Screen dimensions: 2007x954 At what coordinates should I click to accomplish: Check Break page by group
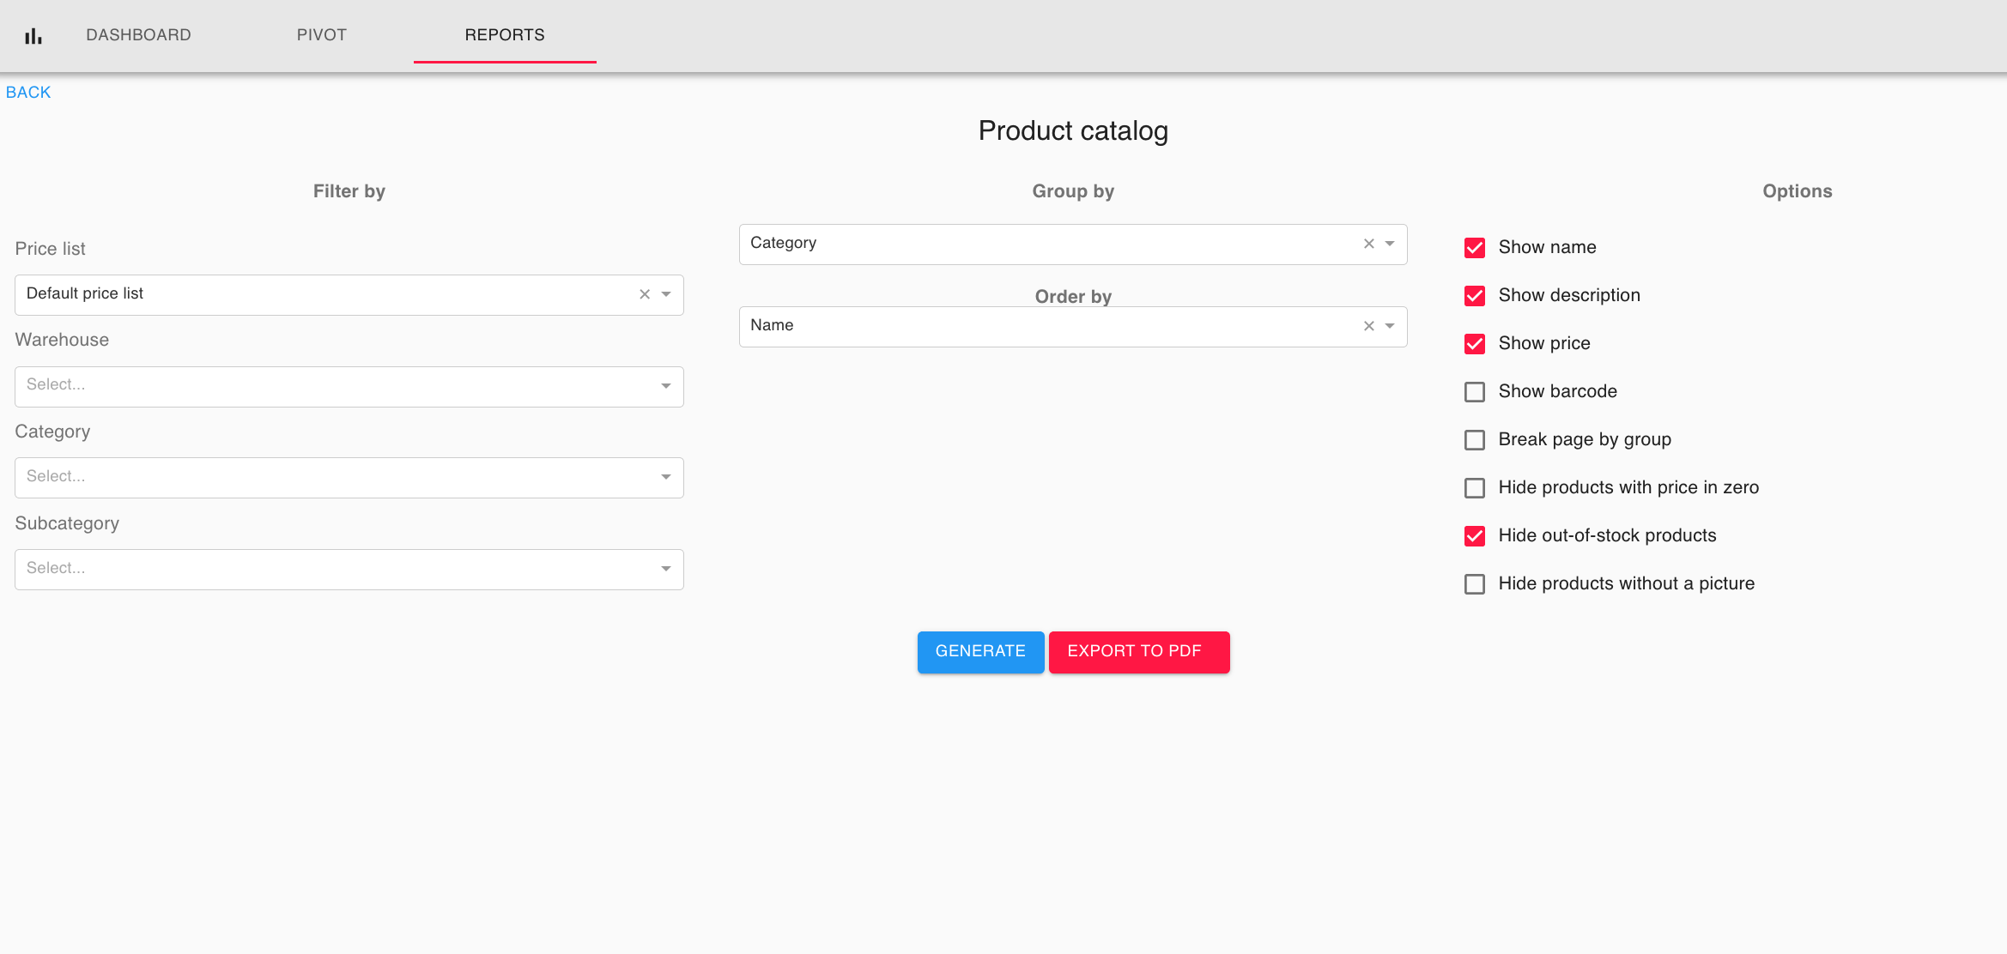[x=1475, y=440]
